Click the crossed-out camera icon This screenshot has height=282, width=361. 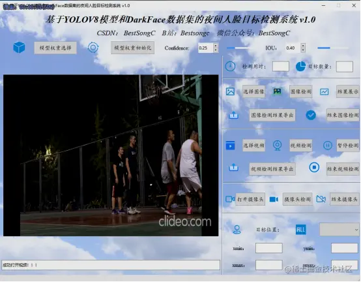321,199
